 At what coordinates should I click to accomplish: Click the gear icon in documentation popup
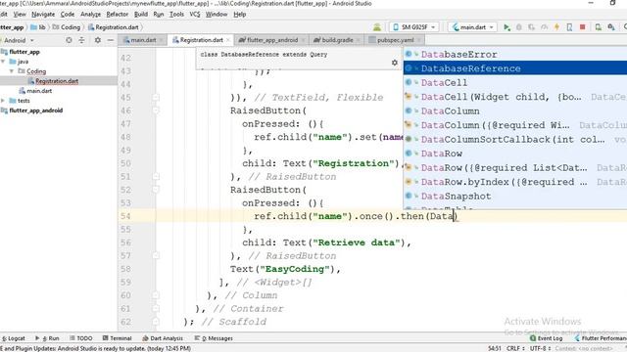pyautogui.click(x=395, y=63)
